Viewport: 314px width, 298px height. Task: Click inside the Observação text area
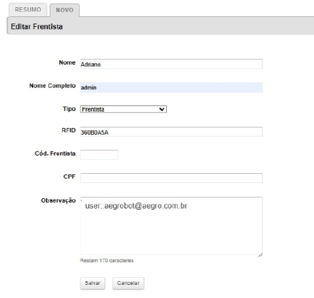point(171,225)
